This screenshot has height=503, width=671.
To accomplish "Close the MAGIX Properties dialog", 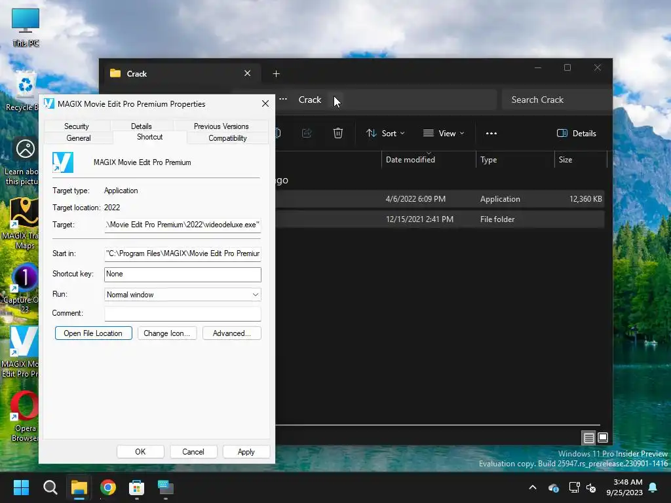I will pyautogui.click(x=265, y=104).
